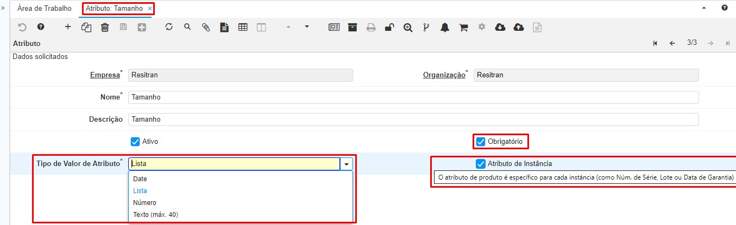Open Zoom Across magnifier icon
The height and width of the screenshot is (225, 736).
pos(408,27)
